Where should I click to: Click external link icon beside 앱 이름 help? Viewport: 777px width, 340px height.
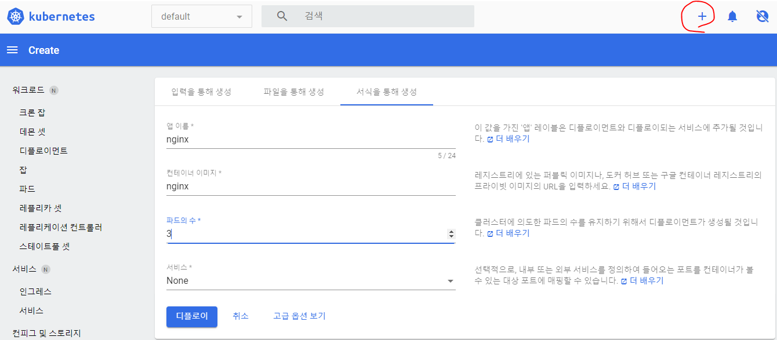pyautogui.click(x=490, y=139)
